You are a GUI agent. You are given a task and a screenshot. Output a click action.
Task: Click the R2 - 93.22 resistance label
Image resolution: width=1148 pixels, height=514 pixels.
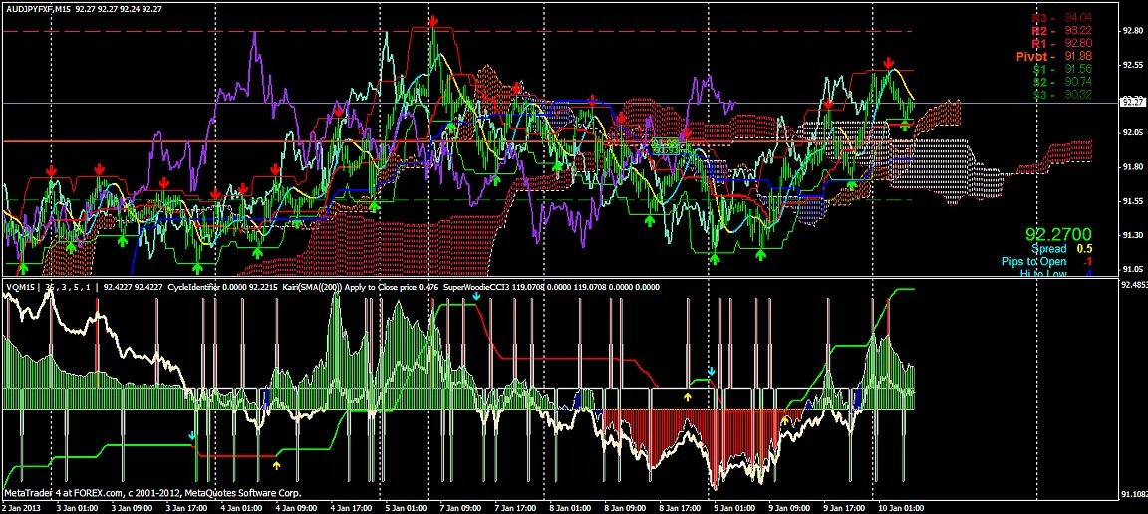[x=1061, y=31]
